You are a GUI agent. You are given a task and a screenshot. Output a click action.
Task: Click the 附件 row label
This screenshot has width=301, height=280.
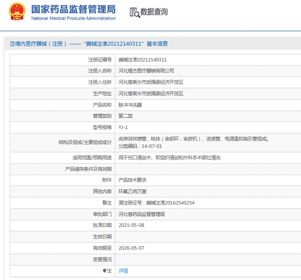tap(107, 180)
